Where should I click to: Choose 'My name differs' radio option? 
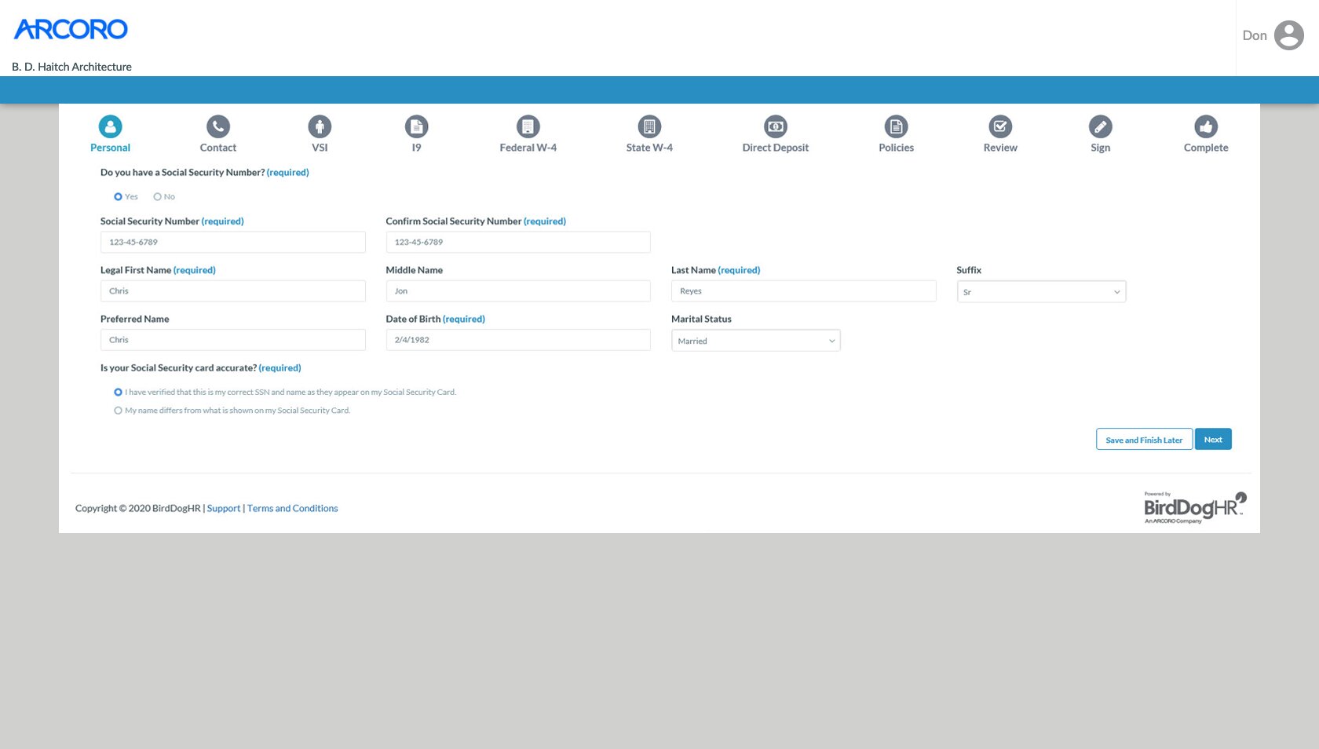pyautogui.click(x=119, y=411)
